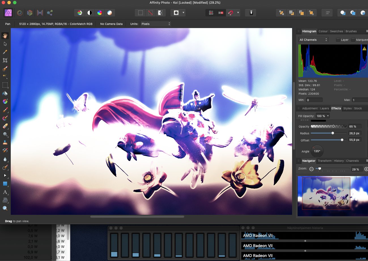The height and width of the screenshot is (261, 368).
Task: Switch to the Export persona
Action: click(50, 12)
